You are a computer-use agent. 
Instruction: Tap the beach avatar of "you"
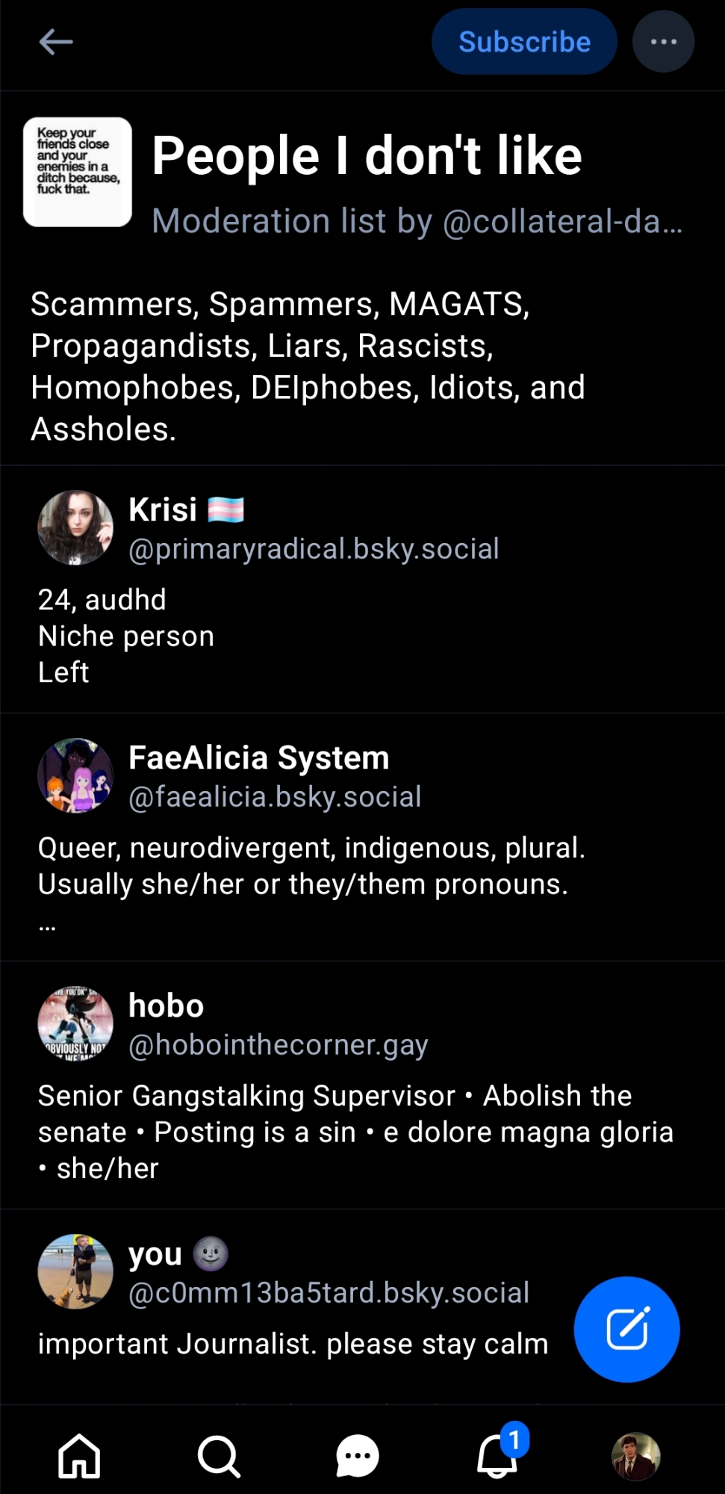click(75, 1271)
